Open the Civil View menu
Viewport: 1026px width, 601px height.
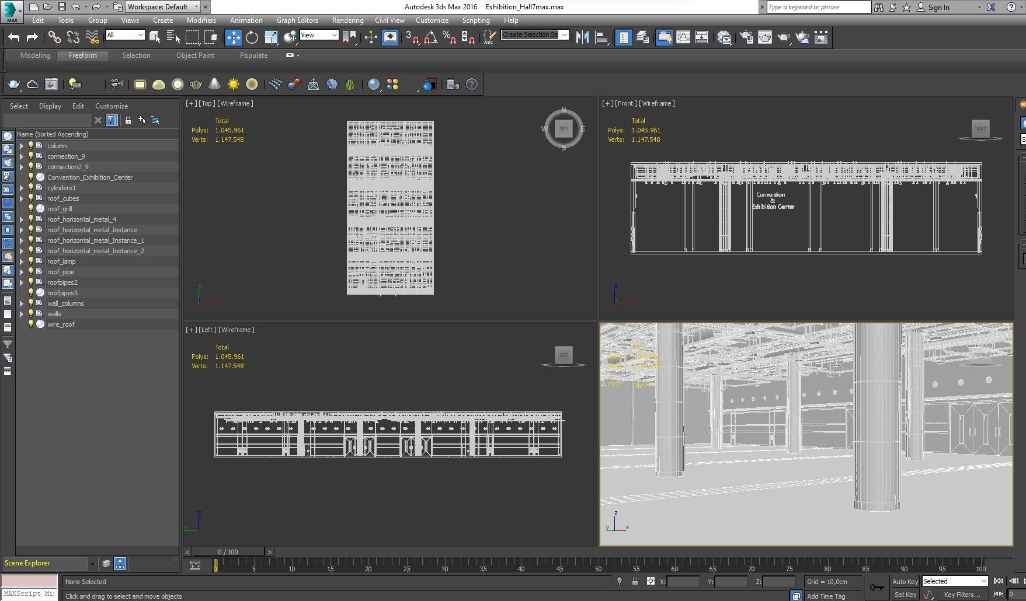point(389,20)
